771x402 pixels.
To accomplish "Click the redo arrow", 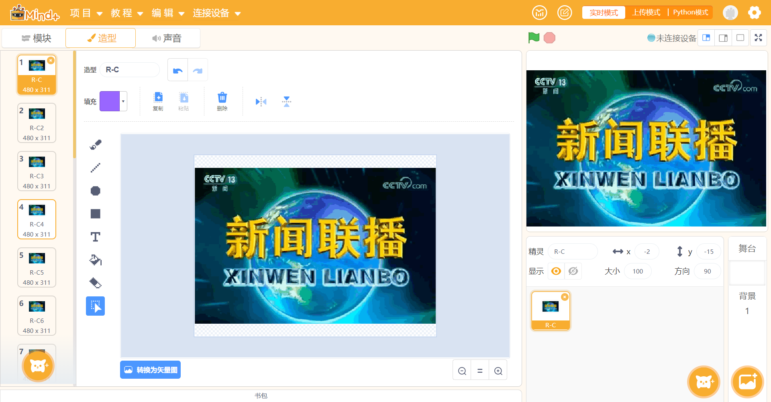I will (x=198, y=70).
